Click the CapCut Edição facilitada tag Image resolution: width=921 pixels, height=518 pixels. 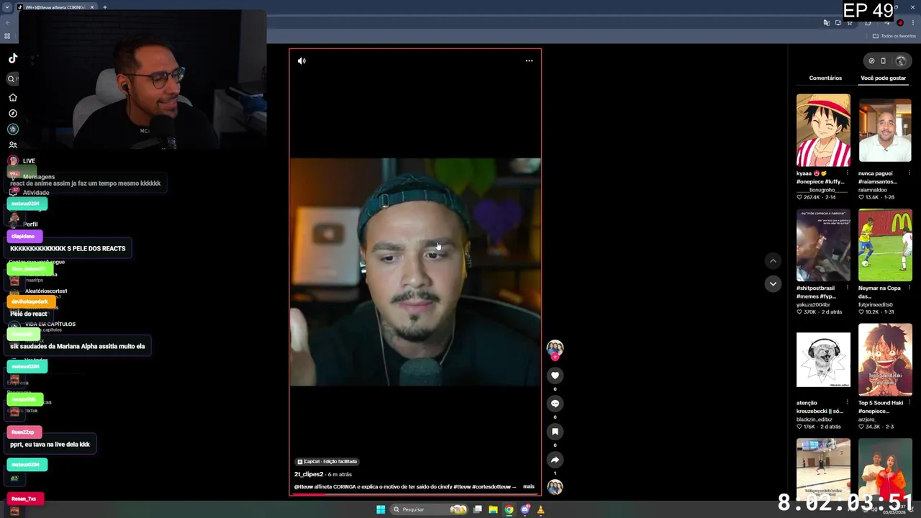(x=327, y=462)
